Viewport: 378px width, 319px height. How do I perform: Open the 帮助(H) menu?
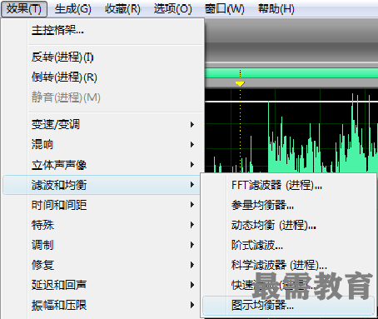tap(276, 9)
